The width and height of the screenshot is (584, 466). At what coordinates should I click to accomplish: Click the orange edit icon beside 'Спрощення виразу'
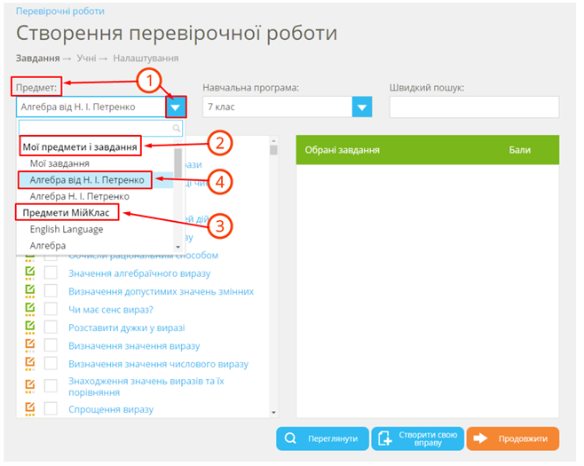tap(29, 409)
